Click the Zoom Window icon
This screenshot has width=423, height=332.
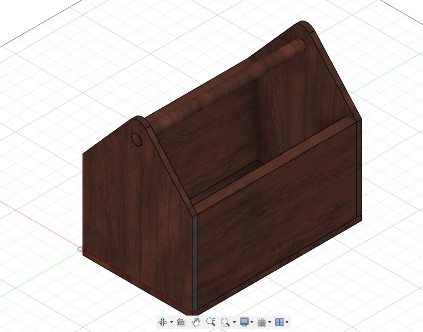225,322
